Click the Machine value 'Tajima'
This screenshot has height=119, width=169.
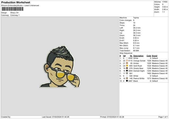pyautogui.click(x=136, y=18)
